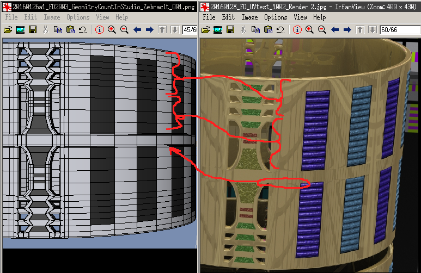421x273 pixels.
Task: Go to next image arrow in left window
Action: pyautogui.click(x=150, y=29)
